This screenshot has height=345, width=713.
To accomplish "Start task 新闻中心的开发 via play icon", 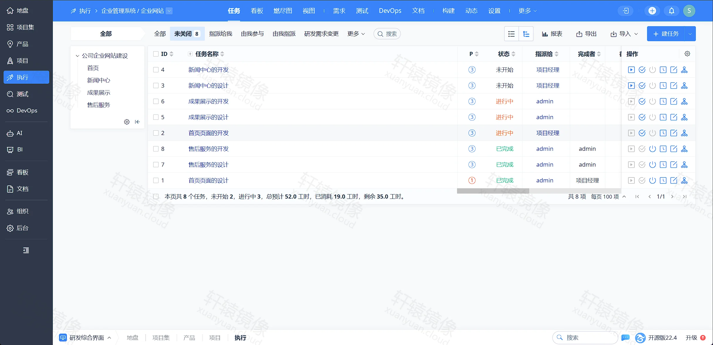I will click(x=631, y=70).
